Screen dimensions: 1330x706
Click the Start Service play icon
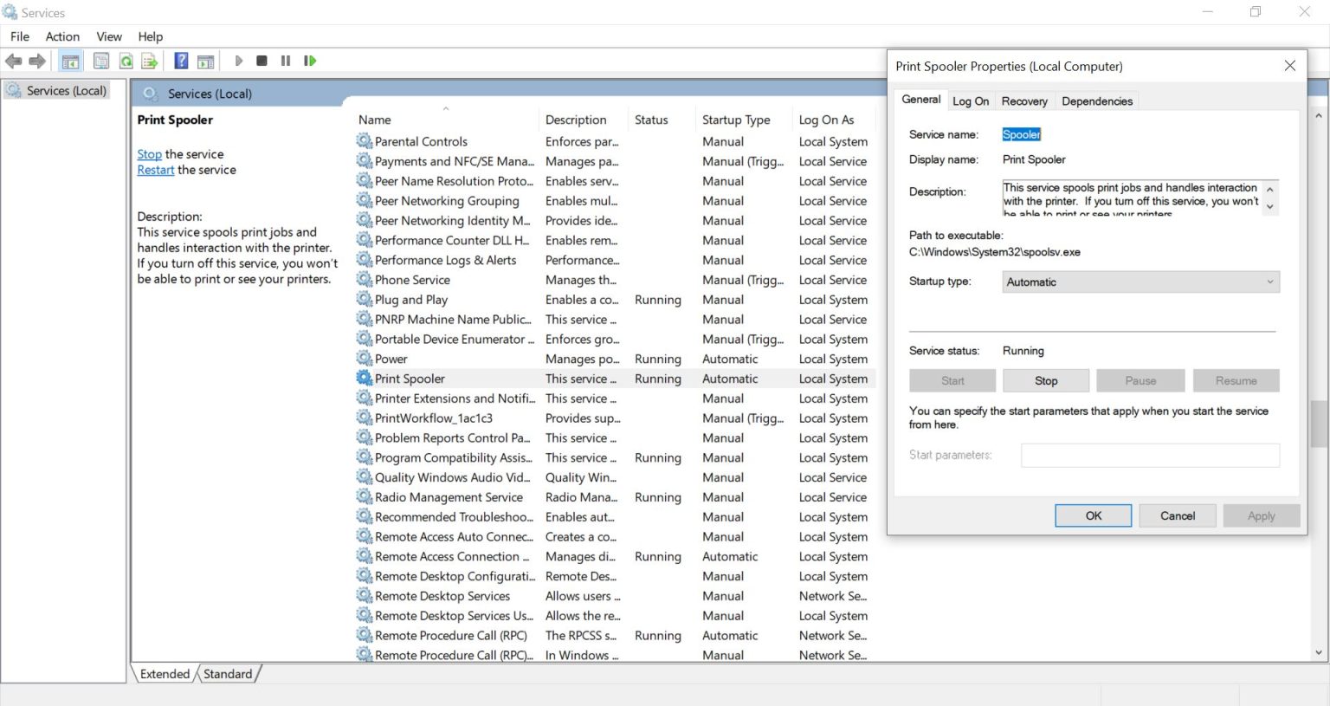tap(239, 61)
